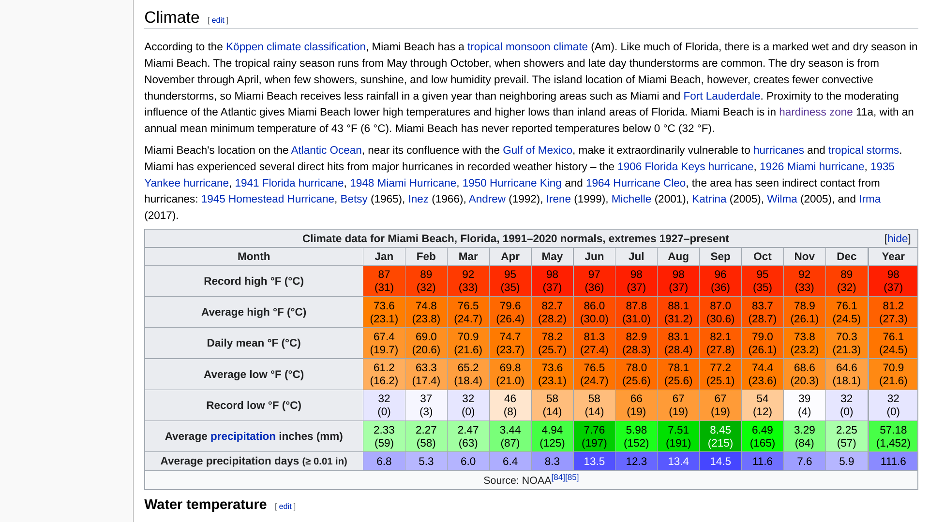Click edit link beside Water temperature heading
This screenshot has height=522, width=929.
[x=285, y=507]
